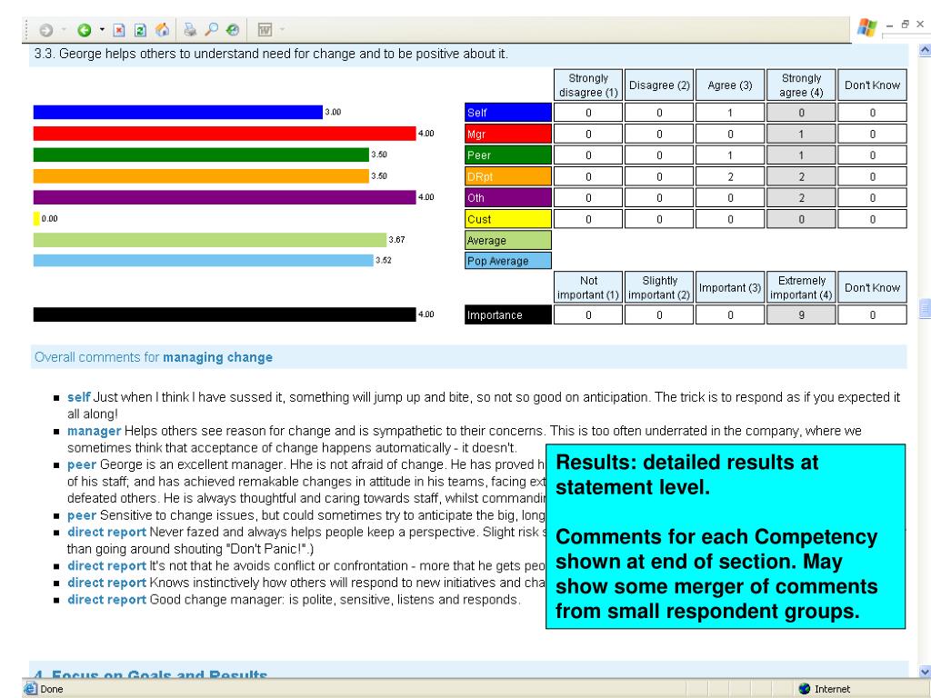Screen dimensions: 931x698
Task: Click the Windows flag logo in the toolbar
Action: pos(866,27)
